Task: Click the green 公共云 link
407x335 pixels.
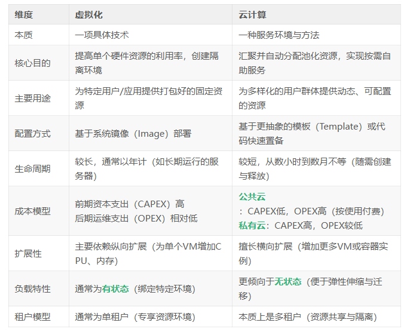Action: (x=252, y=196)
